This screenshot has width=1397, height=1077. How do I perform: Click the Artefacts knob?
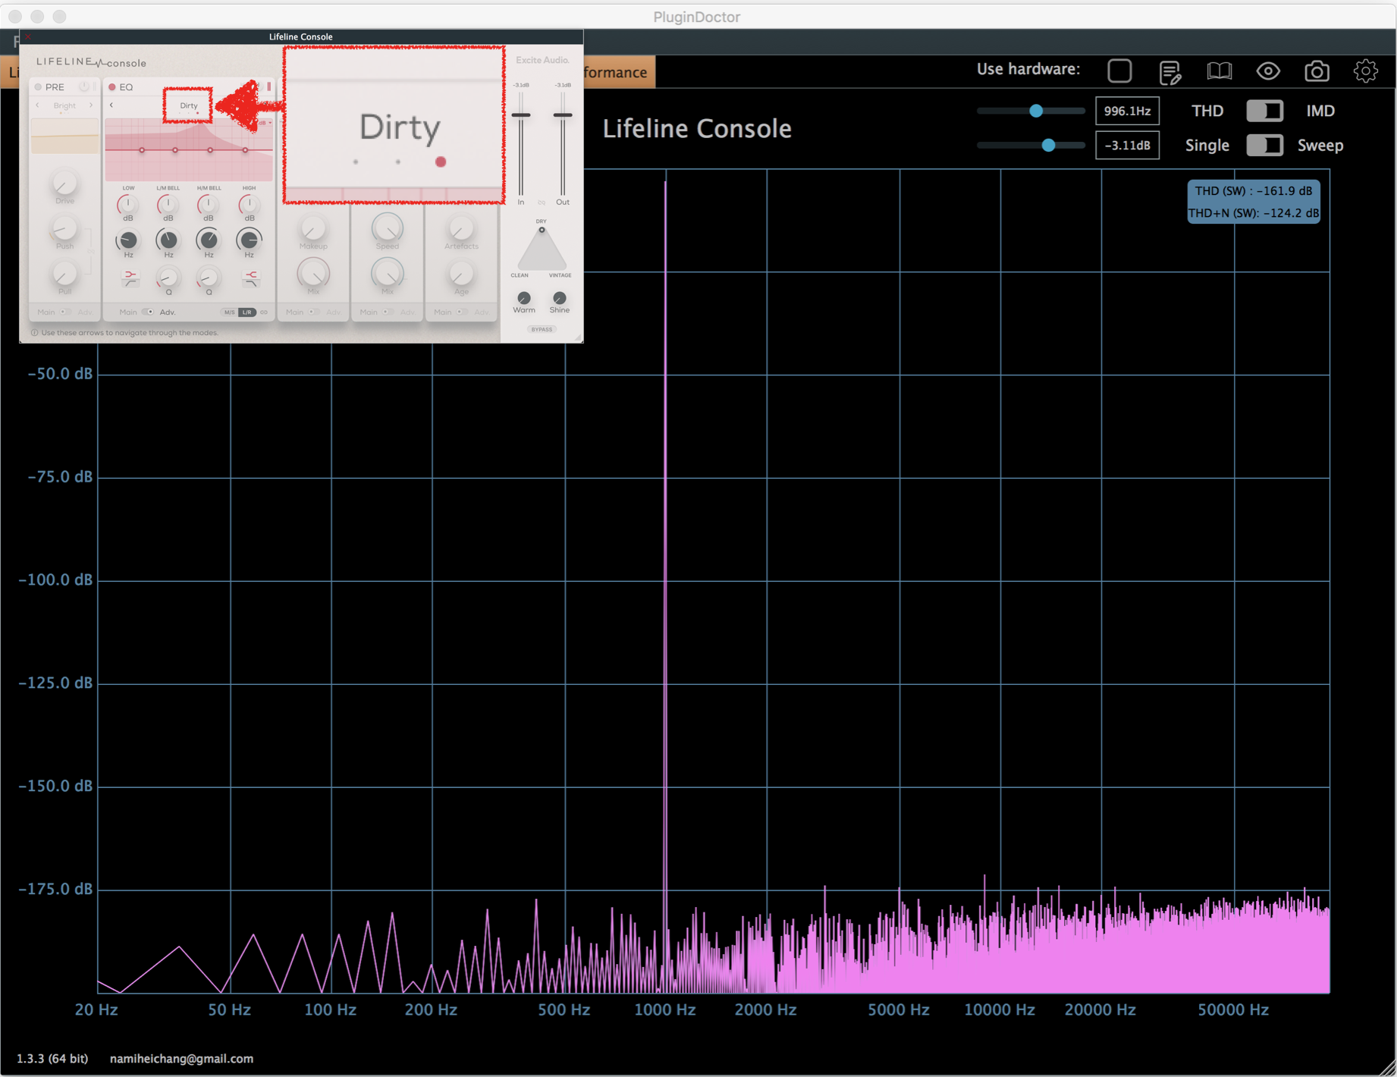tap(460, 228)
